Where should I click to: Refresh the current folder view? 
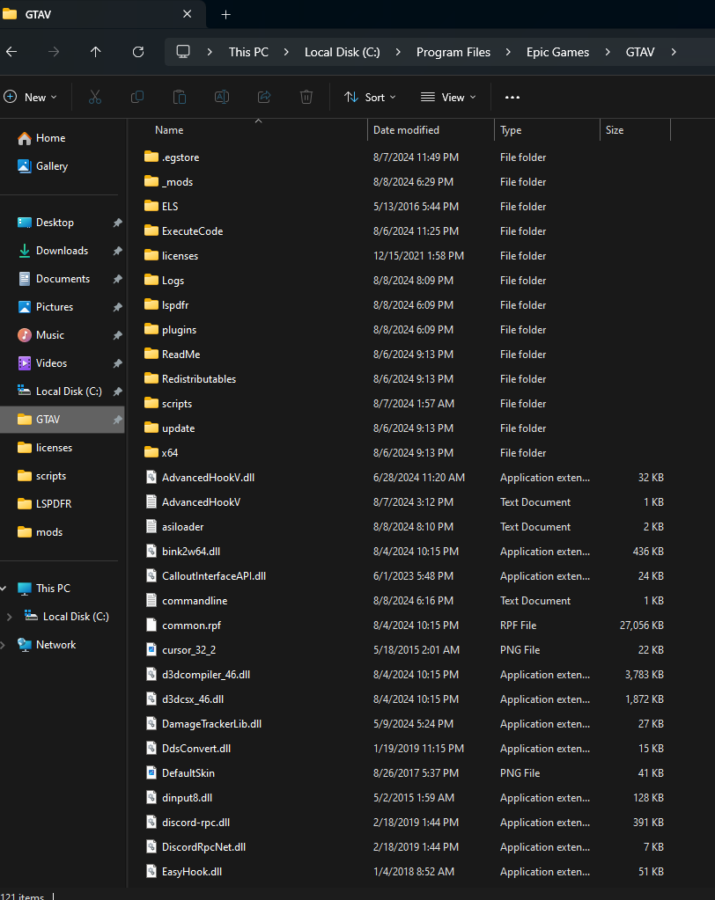(138, 52)
